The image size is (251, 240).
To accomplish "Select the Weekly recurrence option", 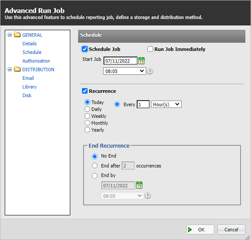I will click(87, 116).
